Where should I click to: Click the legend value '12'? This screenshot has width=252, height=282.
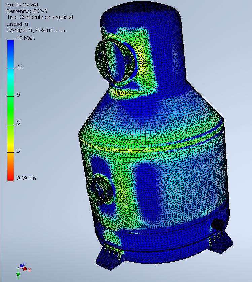[x=20, y=67]
